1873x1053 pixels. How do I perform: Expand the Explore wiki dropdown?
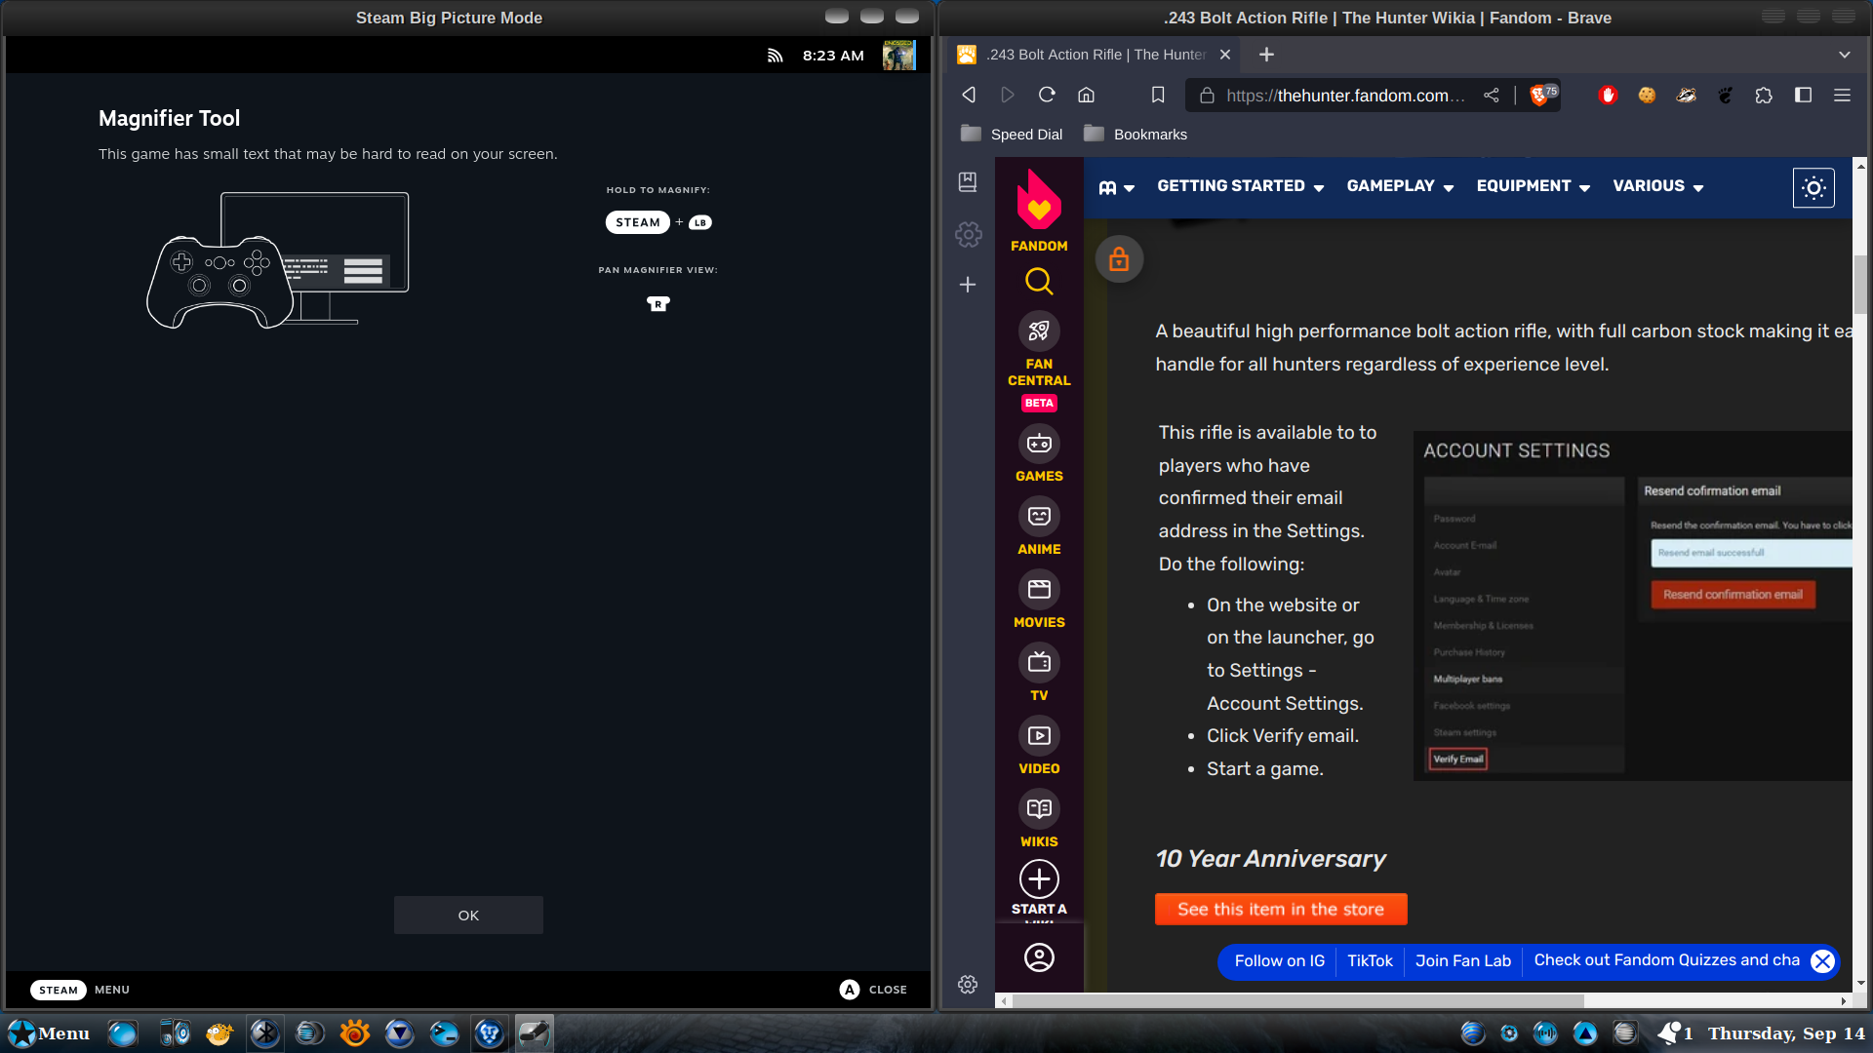[x=1117, y=187]
